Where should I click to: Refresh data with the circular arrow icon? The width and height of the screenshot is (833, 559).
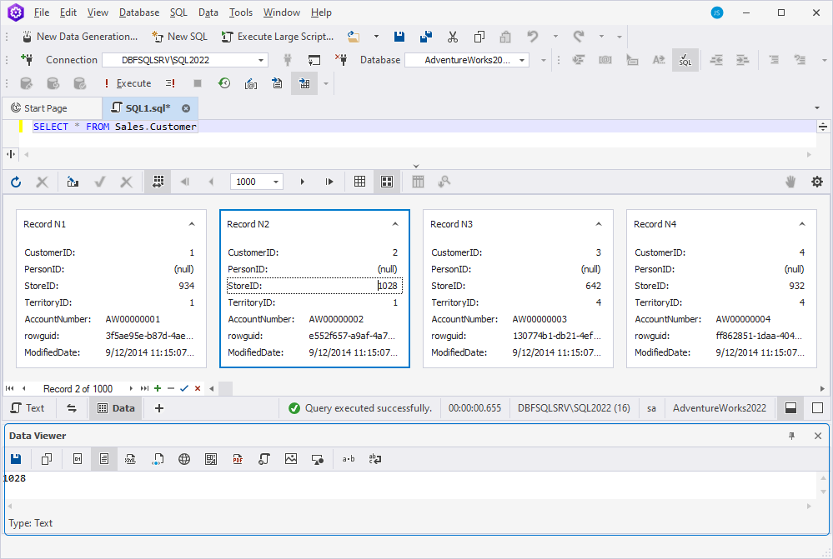(x=16, y=182)
